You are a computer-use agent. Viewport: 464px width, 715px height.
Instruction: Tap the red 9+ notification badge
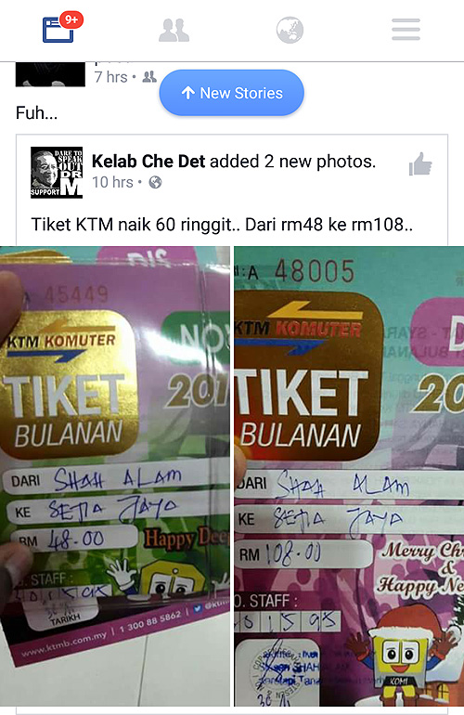coord(71,19)
